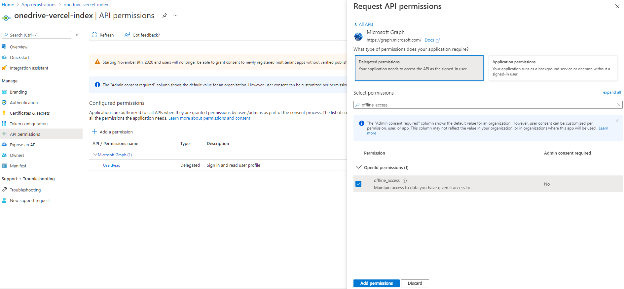Click the Quickstart cloud icon
The height and width of the screenshot is (289, 624).
pyautogui.click(x=4, y=57)
